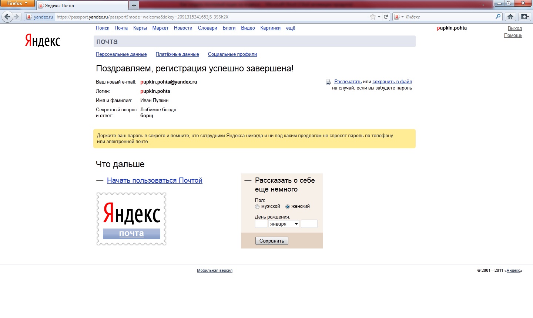Click the search magnifier in search bar
This screenshot has height=318, width=533.
[498, 17]
